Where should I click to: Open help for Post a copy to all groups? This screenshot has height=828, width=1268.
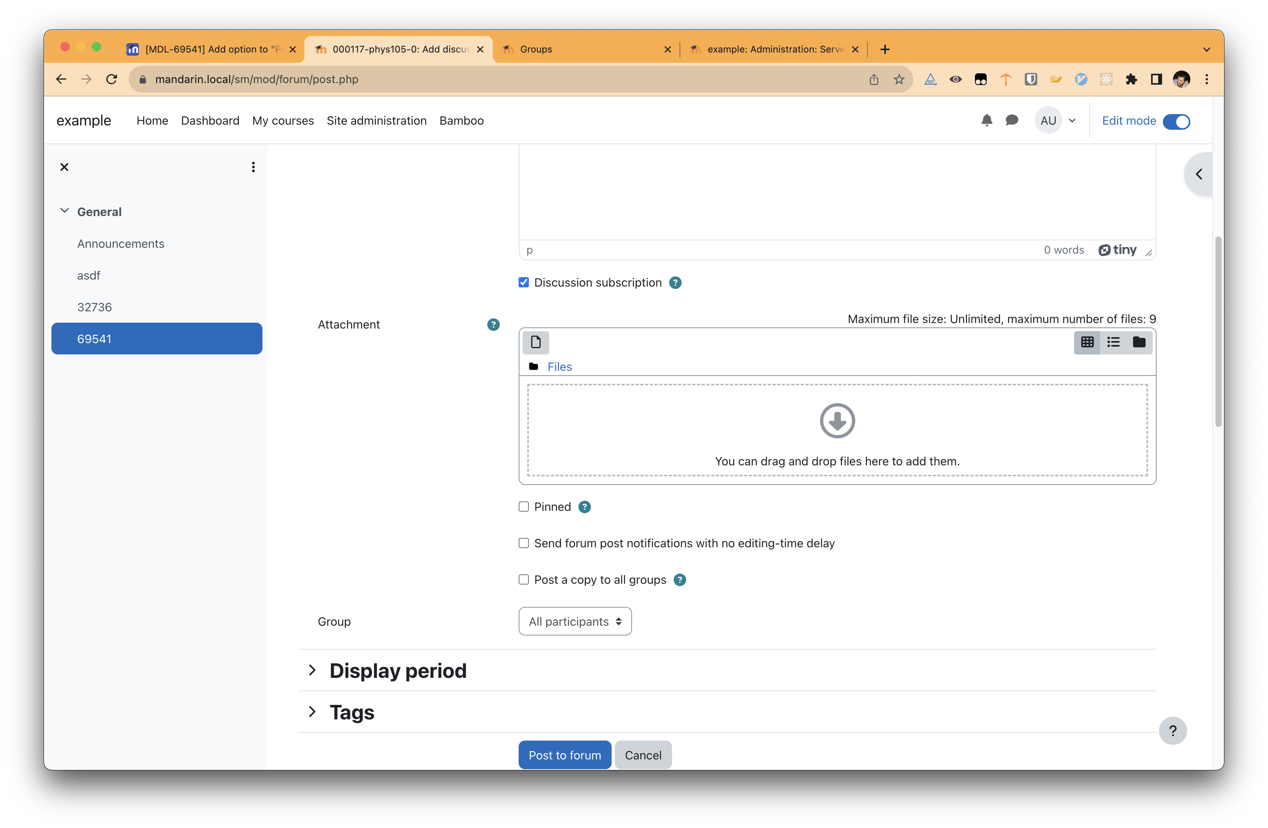[x=680, y=580]
